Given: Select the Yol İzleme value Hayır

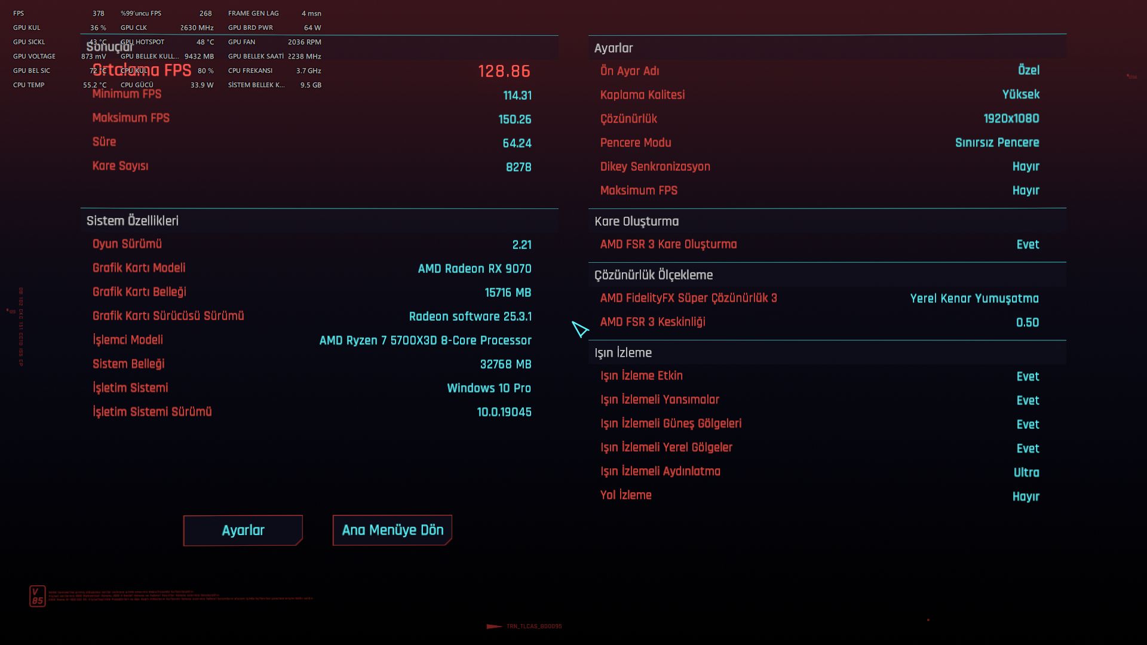Looking at the screenshot, I should [x=1026, y=496].
